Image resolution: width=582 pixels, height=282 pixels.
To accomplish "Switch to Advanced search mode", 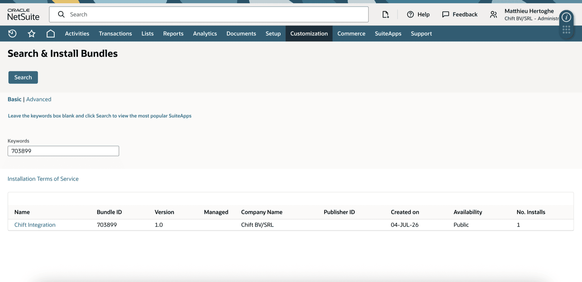I will (39, 99).
